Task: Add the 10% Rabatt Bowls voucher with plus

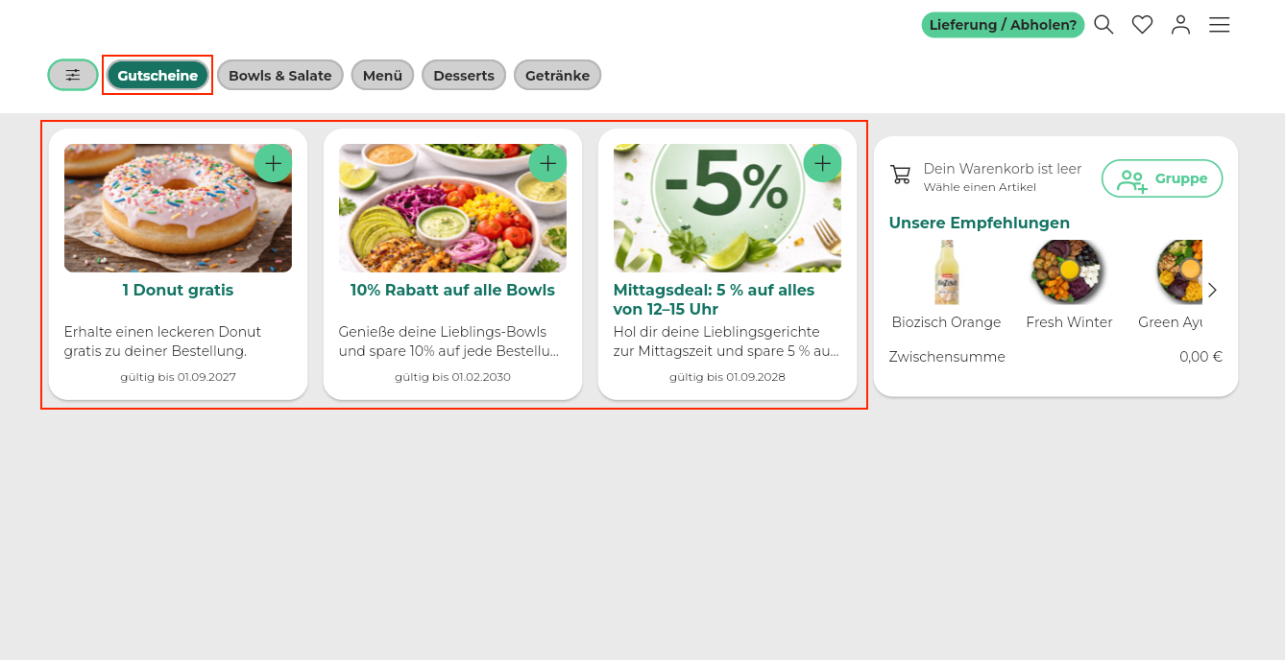Action: point(547,163)
